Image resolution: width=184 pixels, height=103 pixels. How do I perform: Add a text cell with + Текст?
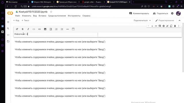pyautogui.click(x=25, y=20)
